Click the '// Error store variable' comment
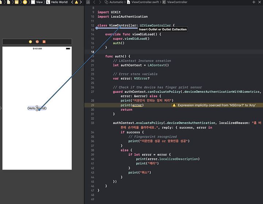The height and width of the screenshot is (204, 263). click(x=135, y=74)
